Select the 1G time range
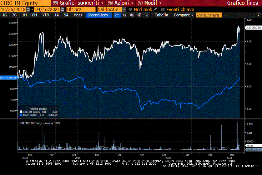Screen dimensions: 262x175 click(5, 15)
